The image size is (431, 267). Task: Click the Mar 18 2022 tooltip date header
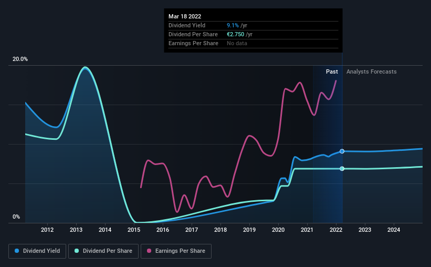(x=185, y=16)
